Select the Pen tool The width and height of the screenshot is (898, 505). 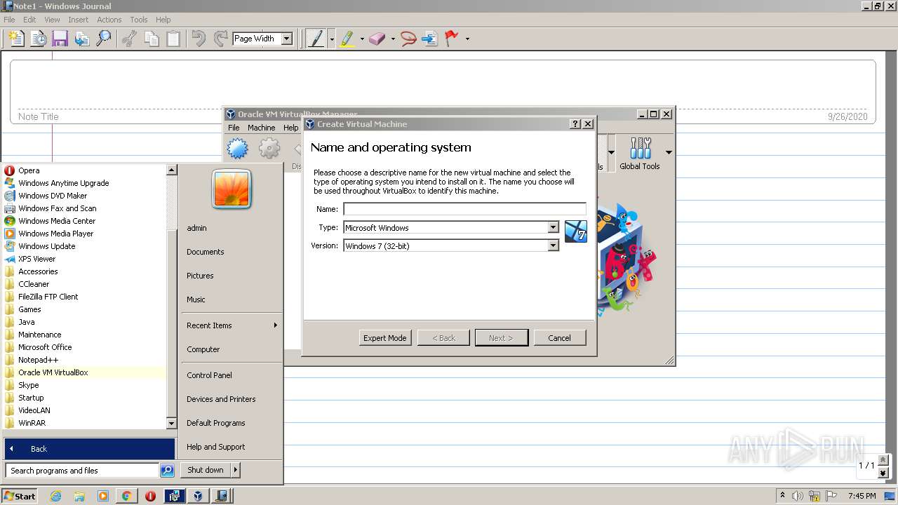click(x=316, y=39)
